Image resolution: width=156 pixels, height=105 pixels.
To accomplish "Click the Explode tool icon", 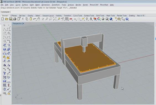I will [8, 57].
